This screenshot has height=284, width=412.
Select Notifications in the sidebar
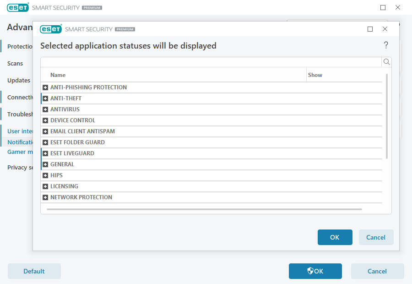[x=20, y=142]
